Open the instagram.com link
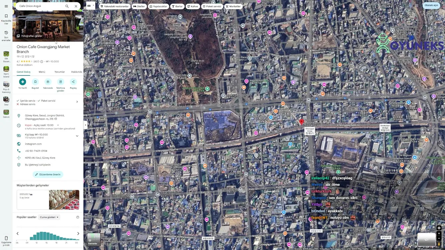 33,144
